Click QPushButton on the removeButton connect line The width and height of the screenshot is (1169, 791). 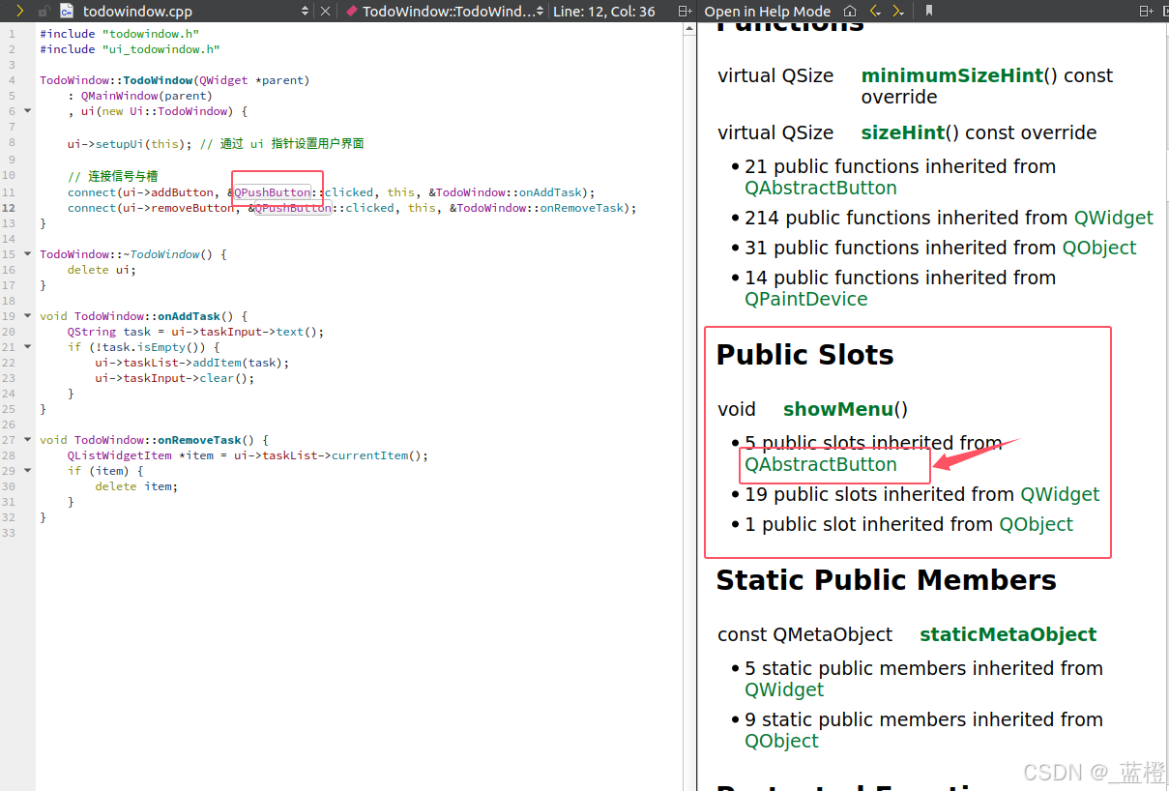point(293,208)
